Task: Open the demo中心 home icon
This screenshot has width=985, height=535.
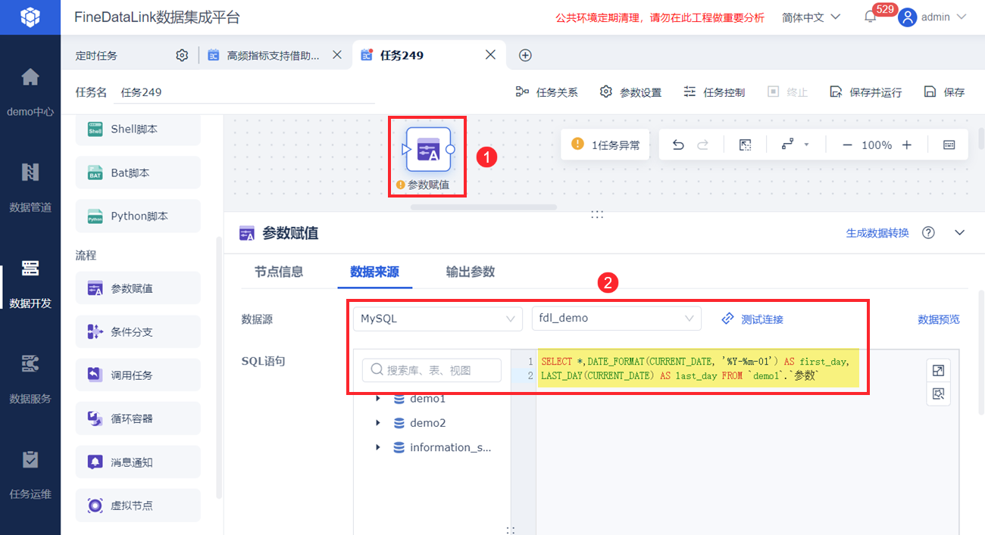Action: [x=30, y=77]
